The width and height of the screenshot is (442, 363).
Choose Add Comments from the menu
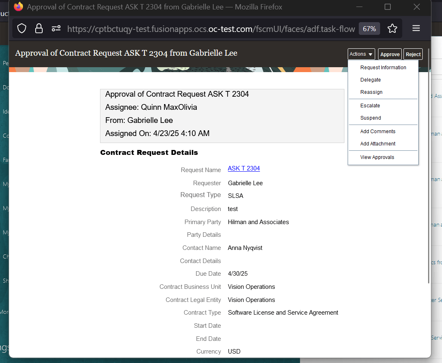coord(378,131)
